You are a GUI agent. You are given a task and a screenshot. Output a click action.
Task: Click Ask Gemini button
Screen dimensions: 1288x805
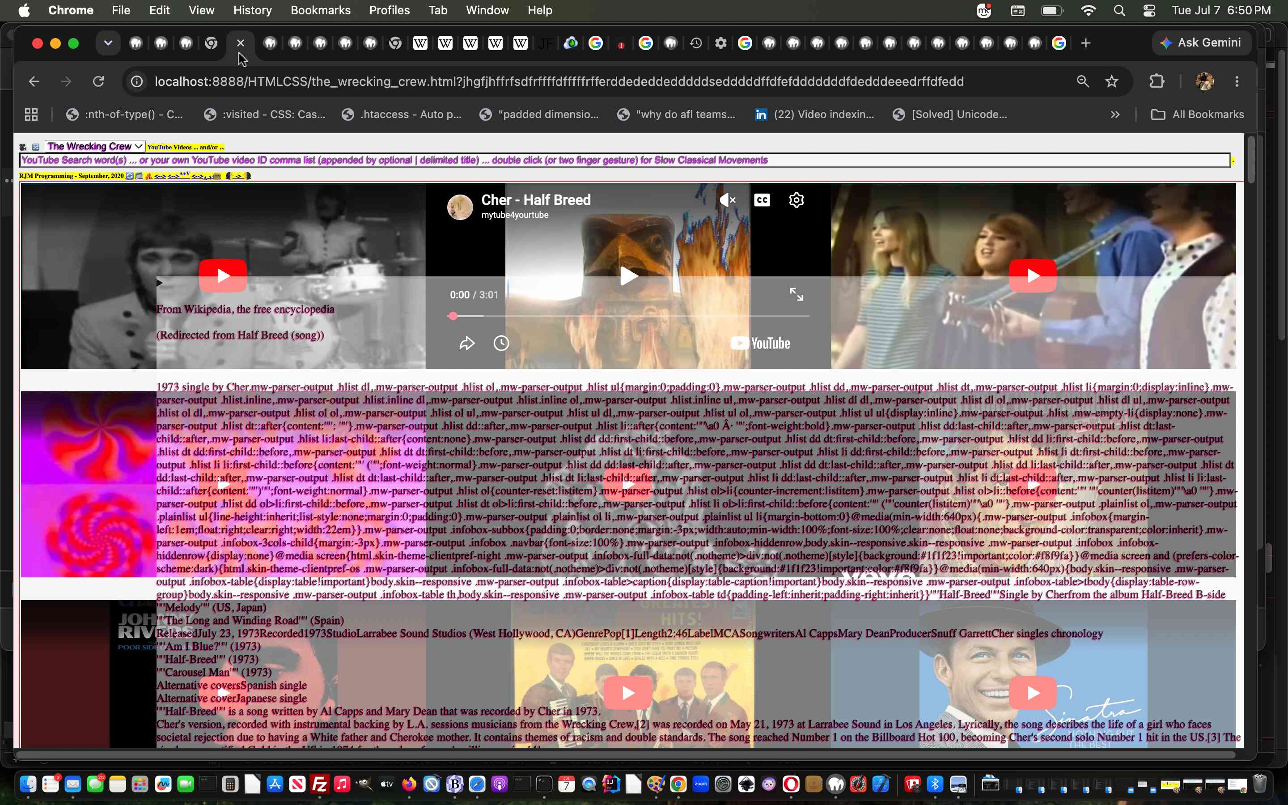[1201, 42]
